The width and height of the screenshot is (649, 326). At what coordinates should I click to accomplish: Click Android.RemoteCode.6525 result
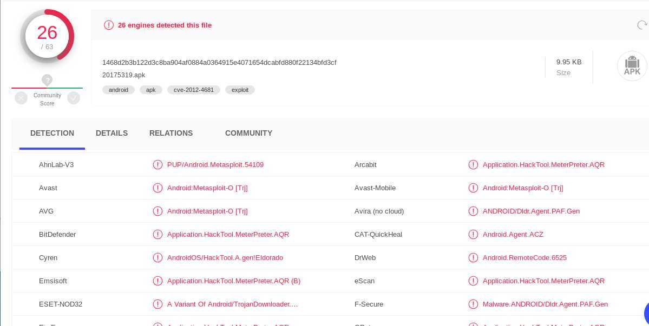pos(525,257)
